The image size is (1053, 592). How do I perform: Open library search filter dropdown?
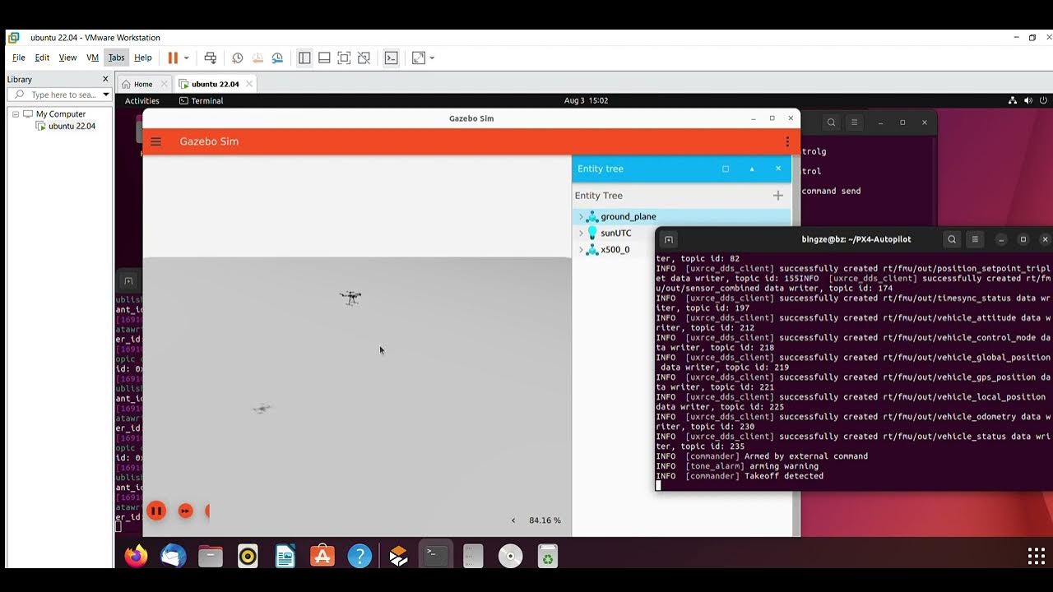click(105, 95)
